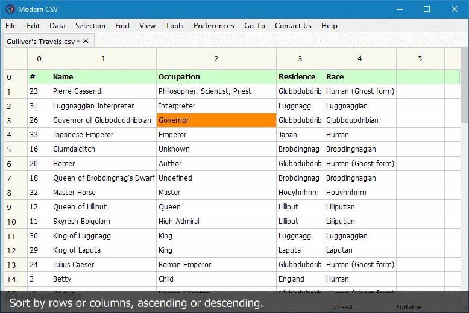Click the # header cell
The height and width of the screenshot is (313, 469).
pyautogui.click(x=39, y=77)
